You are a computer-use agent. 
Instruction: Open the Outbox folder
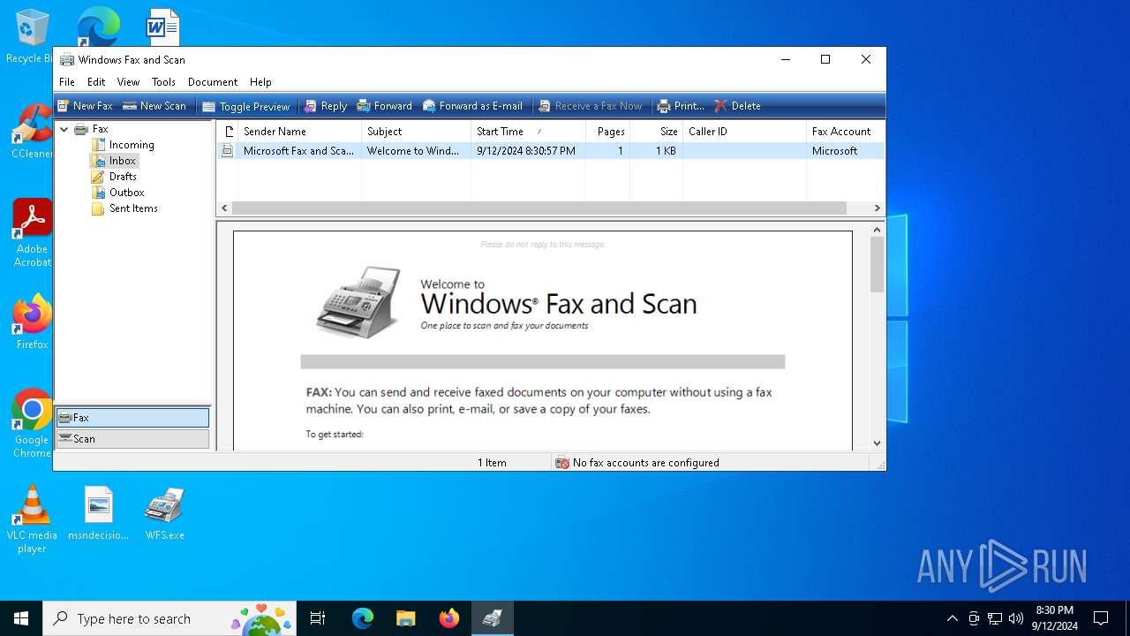118,193
